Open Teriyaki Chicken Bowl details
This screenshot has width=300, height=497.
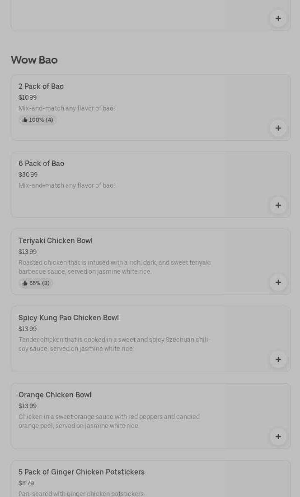pyautogui.click(x=56, y=240)
